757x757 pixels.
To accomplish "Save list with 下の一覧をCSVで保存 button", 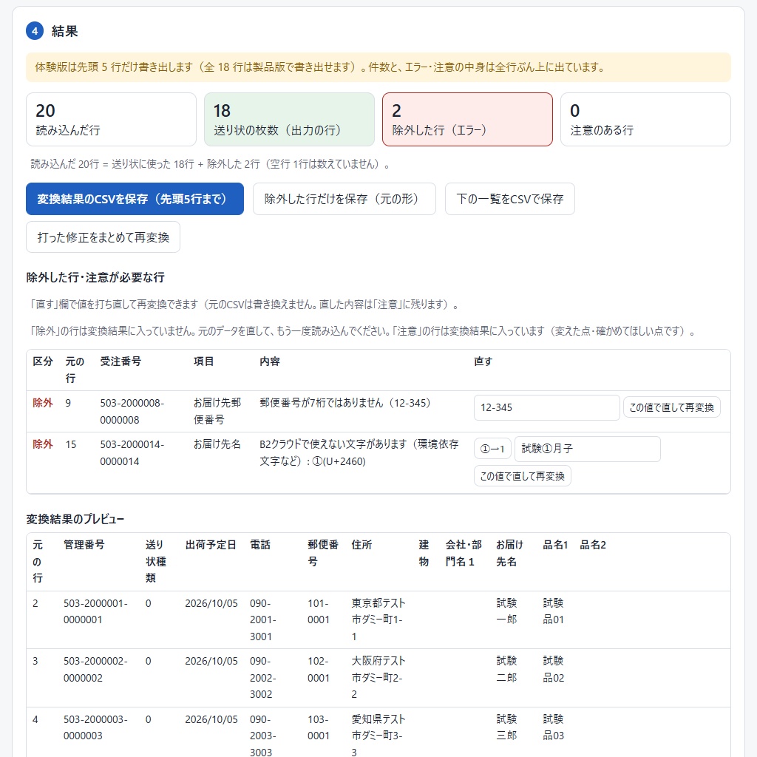I will click(x=510, y=199).
